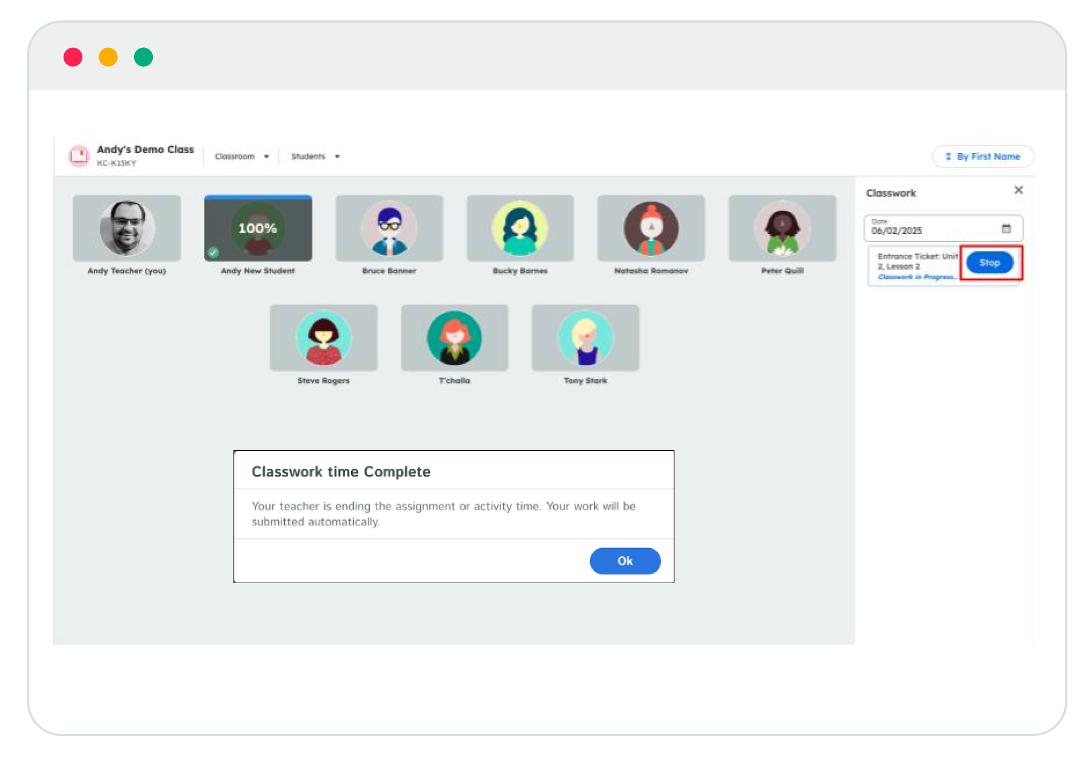Click Andy New Student 100% progress tile
This screenshot has width=1089, height=758.
(258, 228)
